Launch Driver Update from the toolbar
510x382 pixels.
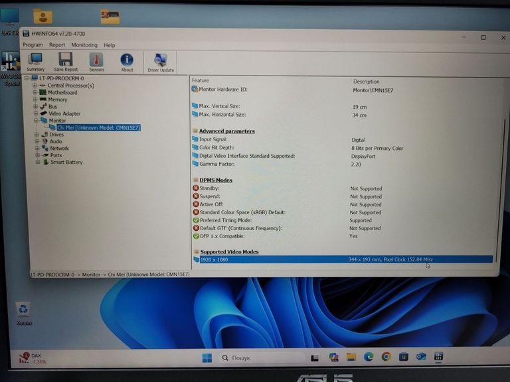pyautogui.click(x=161, y=63)
